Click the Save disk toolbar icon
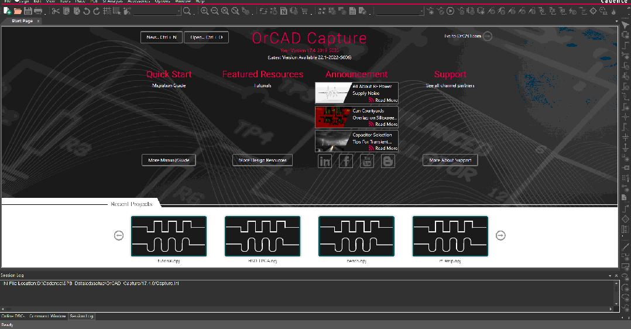This screenshot has width=631, height=329. coord(28,11)
